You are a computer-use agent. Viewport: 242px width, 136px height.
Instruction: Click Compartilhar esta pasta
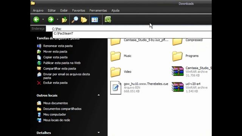click(60, 68)
